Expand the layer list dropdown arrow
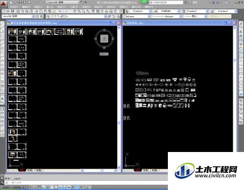 [x=105, y=17]
